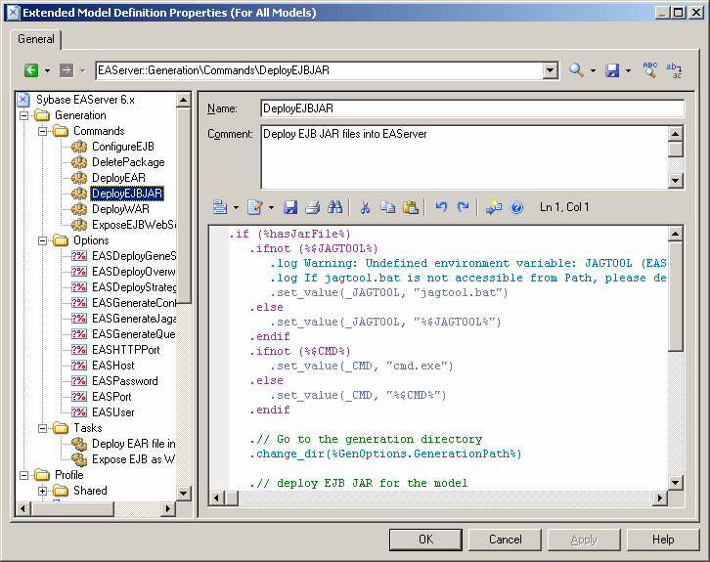Image resolution: width=710 pixels, height=562 pixels.
Task: Click the ABC find-in-items icon
Action: [x=650, y=70]
